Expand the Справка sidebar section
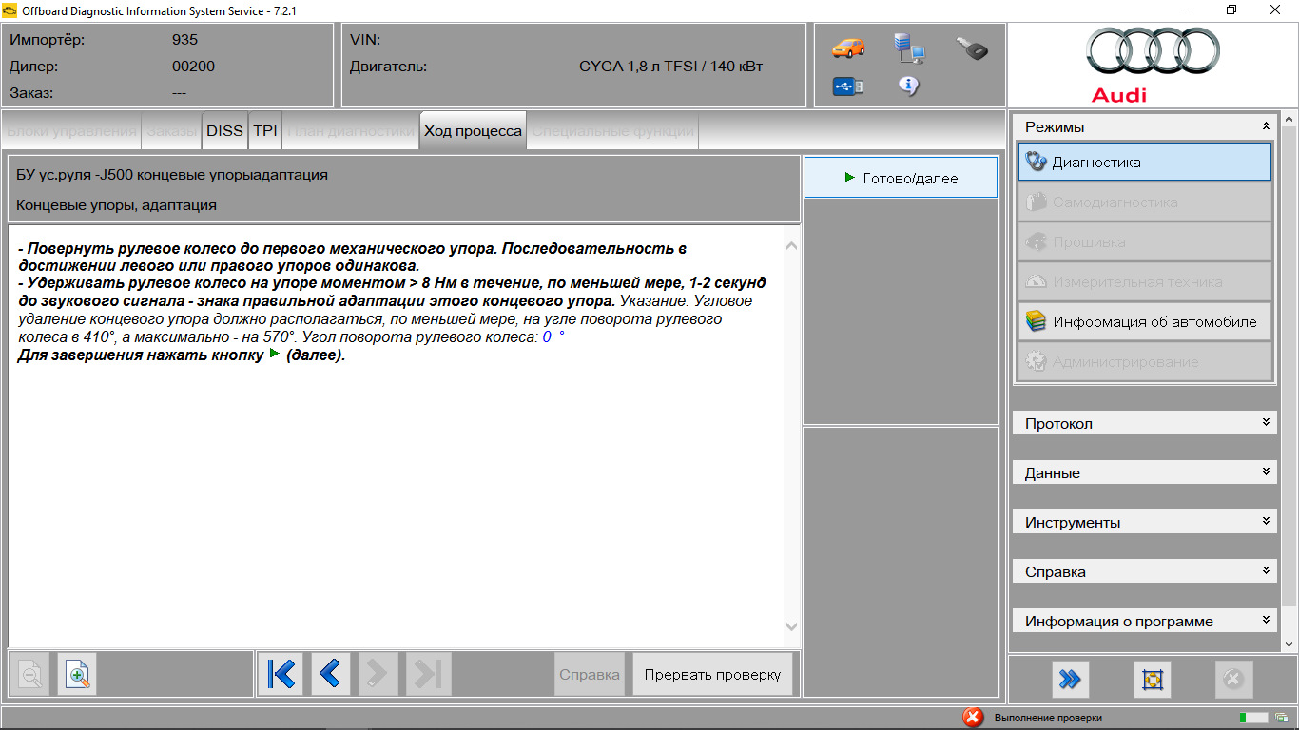The height and width of the screenshot is (730, 1299). (1145, 571)
